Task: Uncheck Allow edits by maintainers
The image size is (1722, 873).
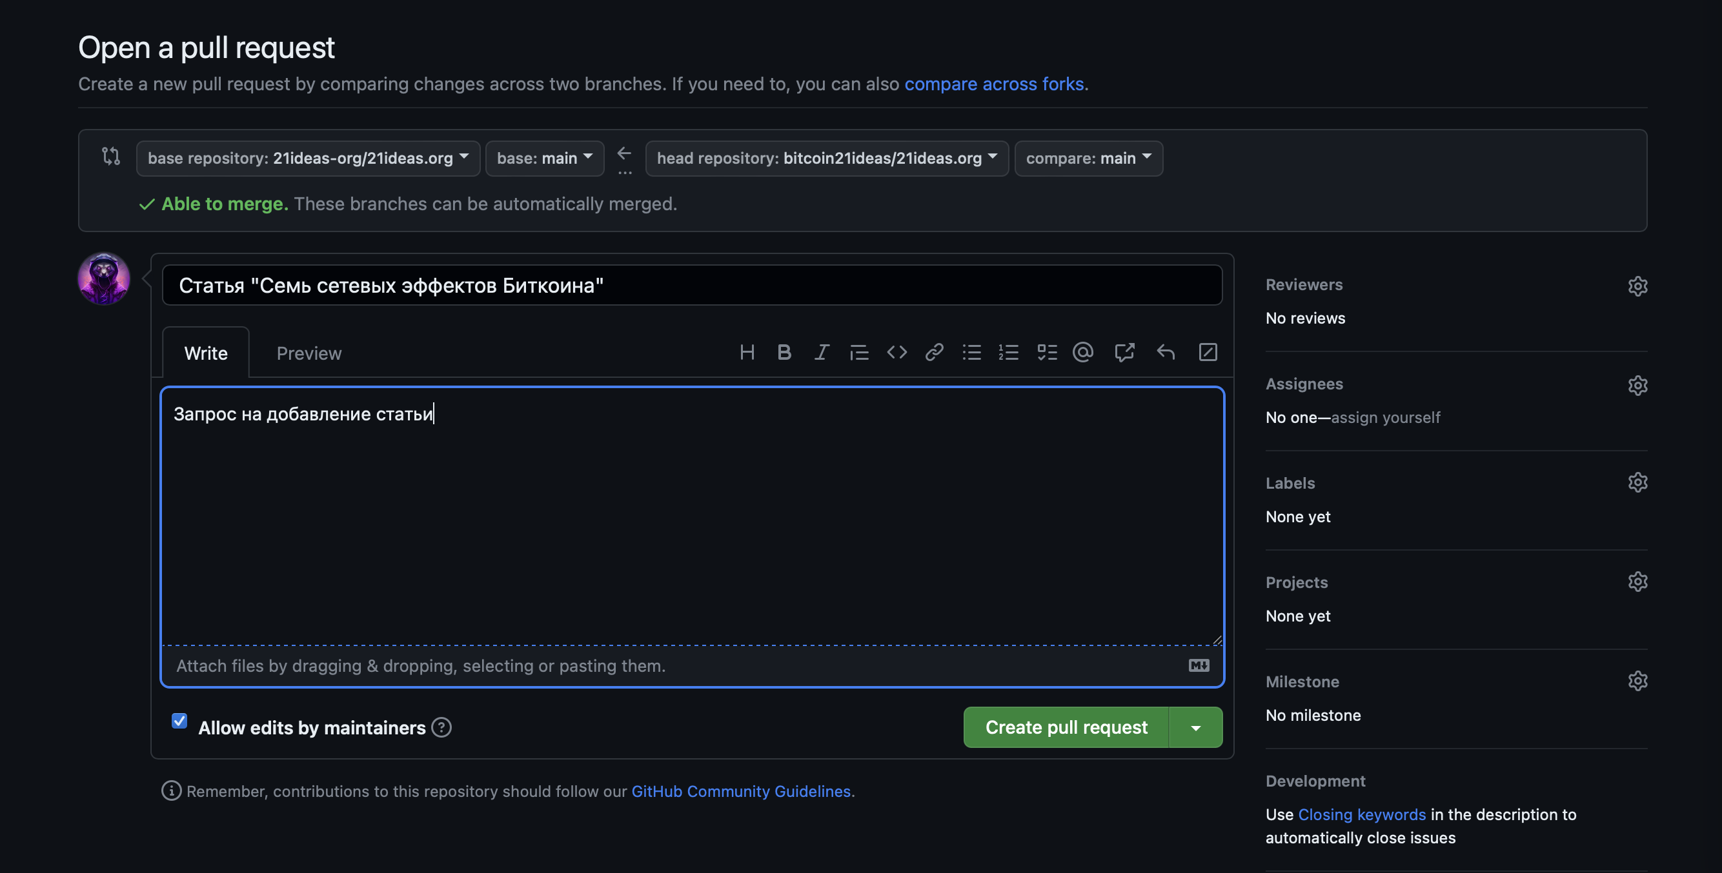Action: click(179, 721)
